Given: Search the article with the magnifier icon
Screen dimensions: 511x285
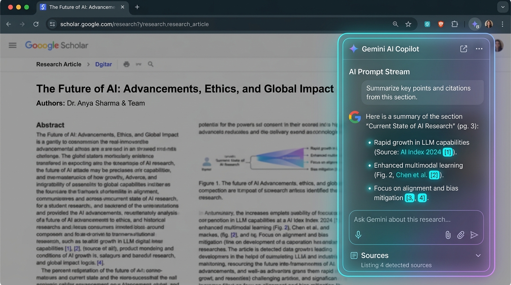Looking at the screenshot, I should coord(150,64).
